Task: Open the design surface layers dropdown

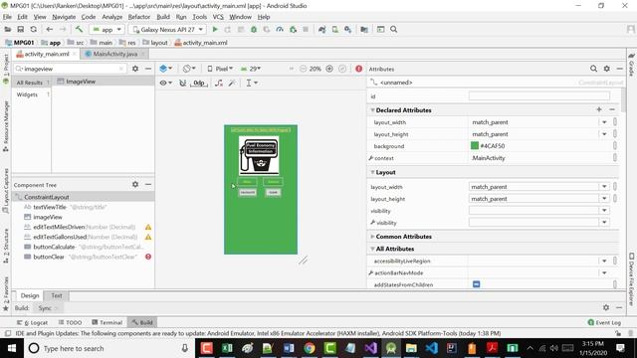Action: point(166,69)
